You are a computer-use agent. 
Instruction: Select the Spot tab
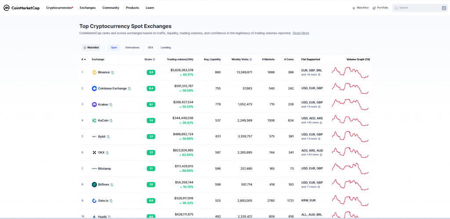(114, 47)
